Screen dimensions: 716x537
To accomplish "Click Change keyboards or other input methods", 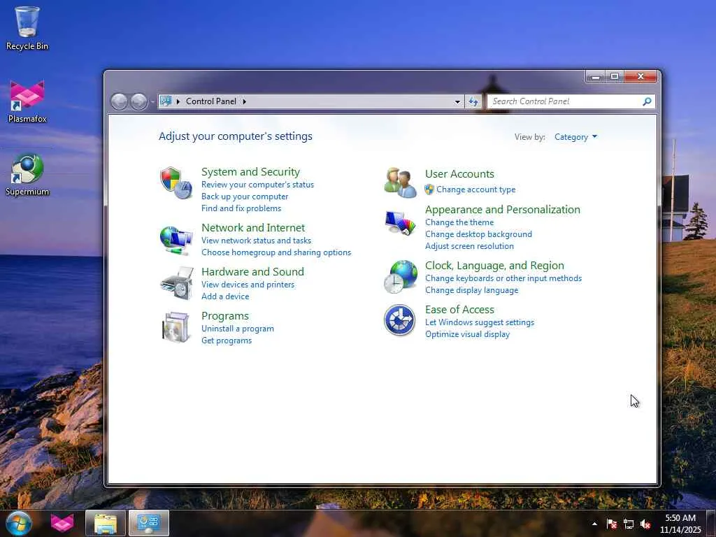I will (503, 278).
